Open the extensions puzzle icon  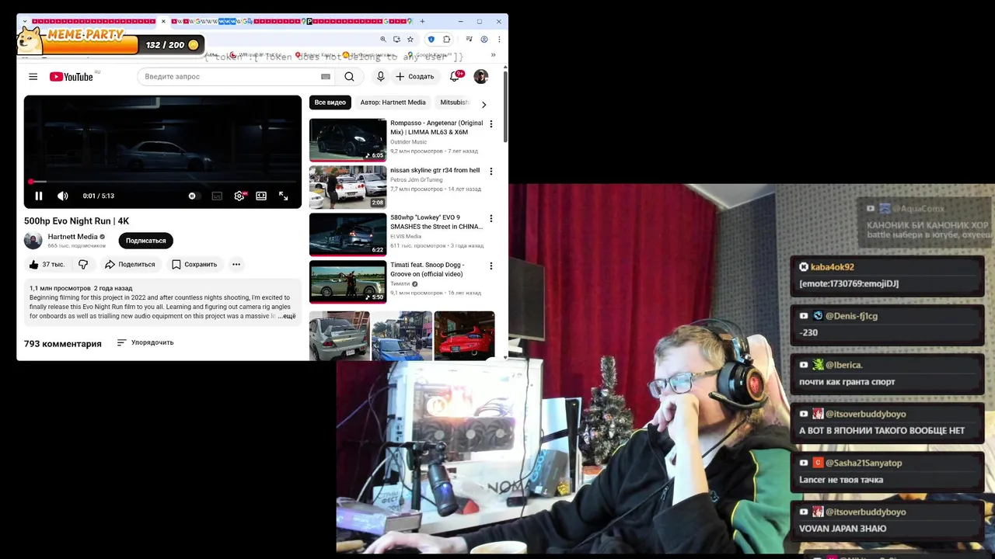coord(447,39)
